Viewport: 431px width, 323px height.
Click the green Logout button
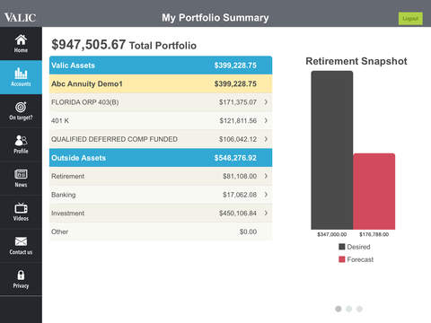(x=410, y=19)
